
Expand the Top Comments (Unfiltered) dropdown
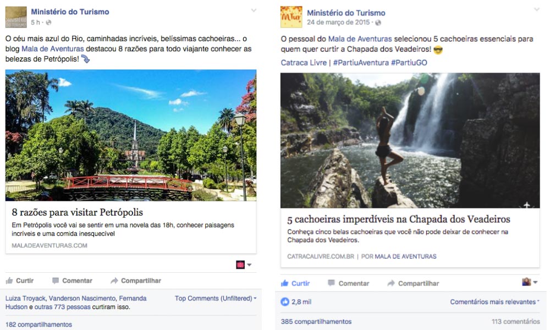point(216,299)
